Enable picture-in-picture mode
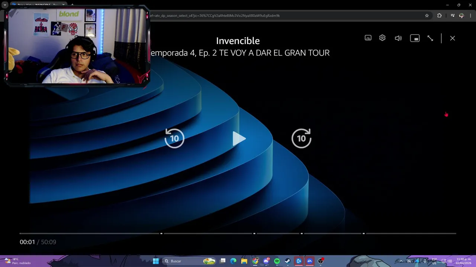The height and width of the screenshot is (267, 476). (x=415, y=38)
